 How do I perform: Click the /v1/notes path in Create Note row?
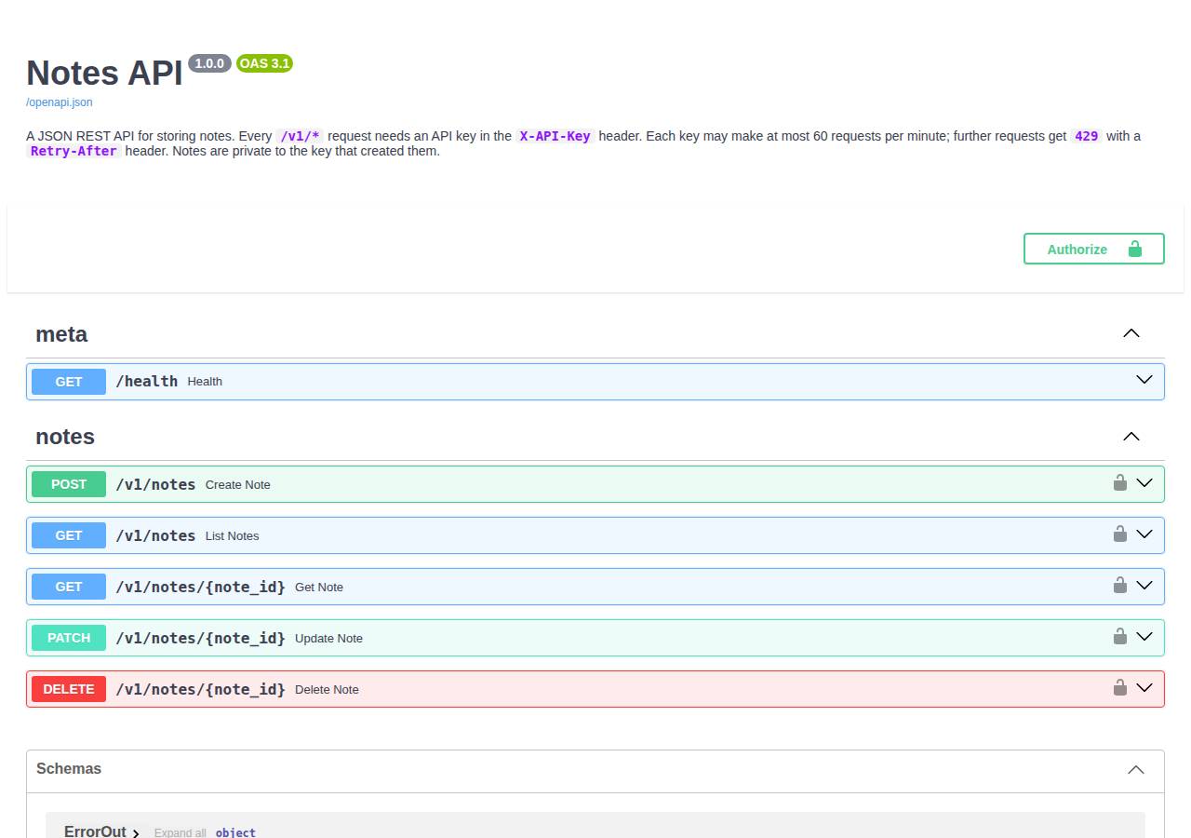(155, 484)
